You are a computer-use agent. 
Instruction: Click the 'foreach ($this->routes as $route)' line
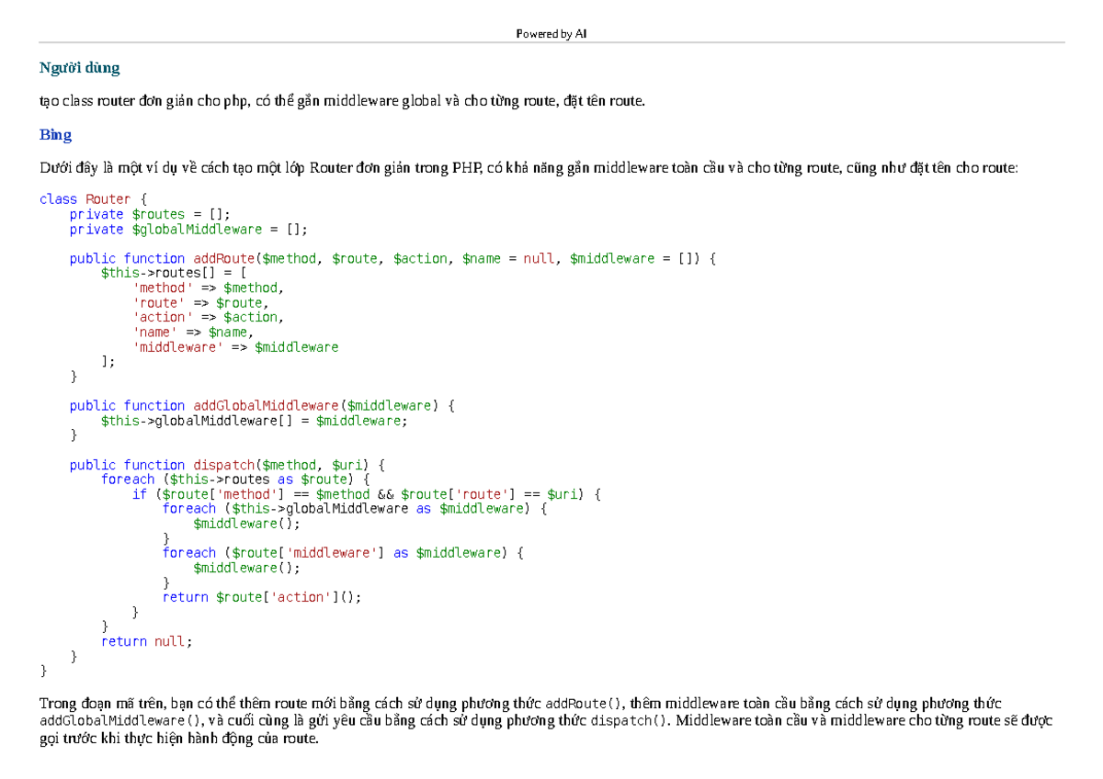pos(235,480)
